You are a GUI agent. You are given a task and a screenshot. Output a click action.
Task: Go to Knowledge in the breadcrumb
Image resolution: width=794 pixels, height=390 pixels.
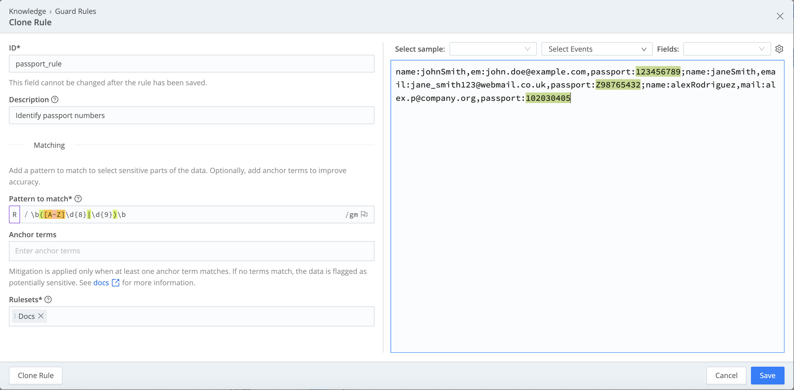click(x=28, y=11)
